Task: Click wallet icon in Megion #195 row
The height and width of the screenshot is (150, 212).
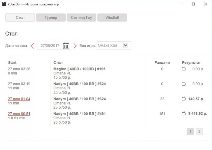Action: coord(184,69)
